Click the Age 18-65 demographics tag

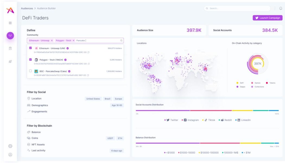[117, 105]
